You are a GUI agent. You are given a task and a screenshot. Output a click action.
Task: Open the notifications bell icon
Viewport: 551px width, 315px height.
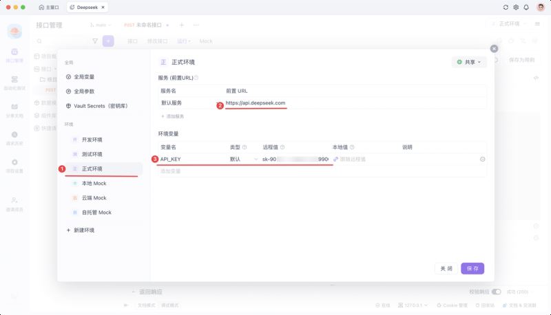[526, 7]
